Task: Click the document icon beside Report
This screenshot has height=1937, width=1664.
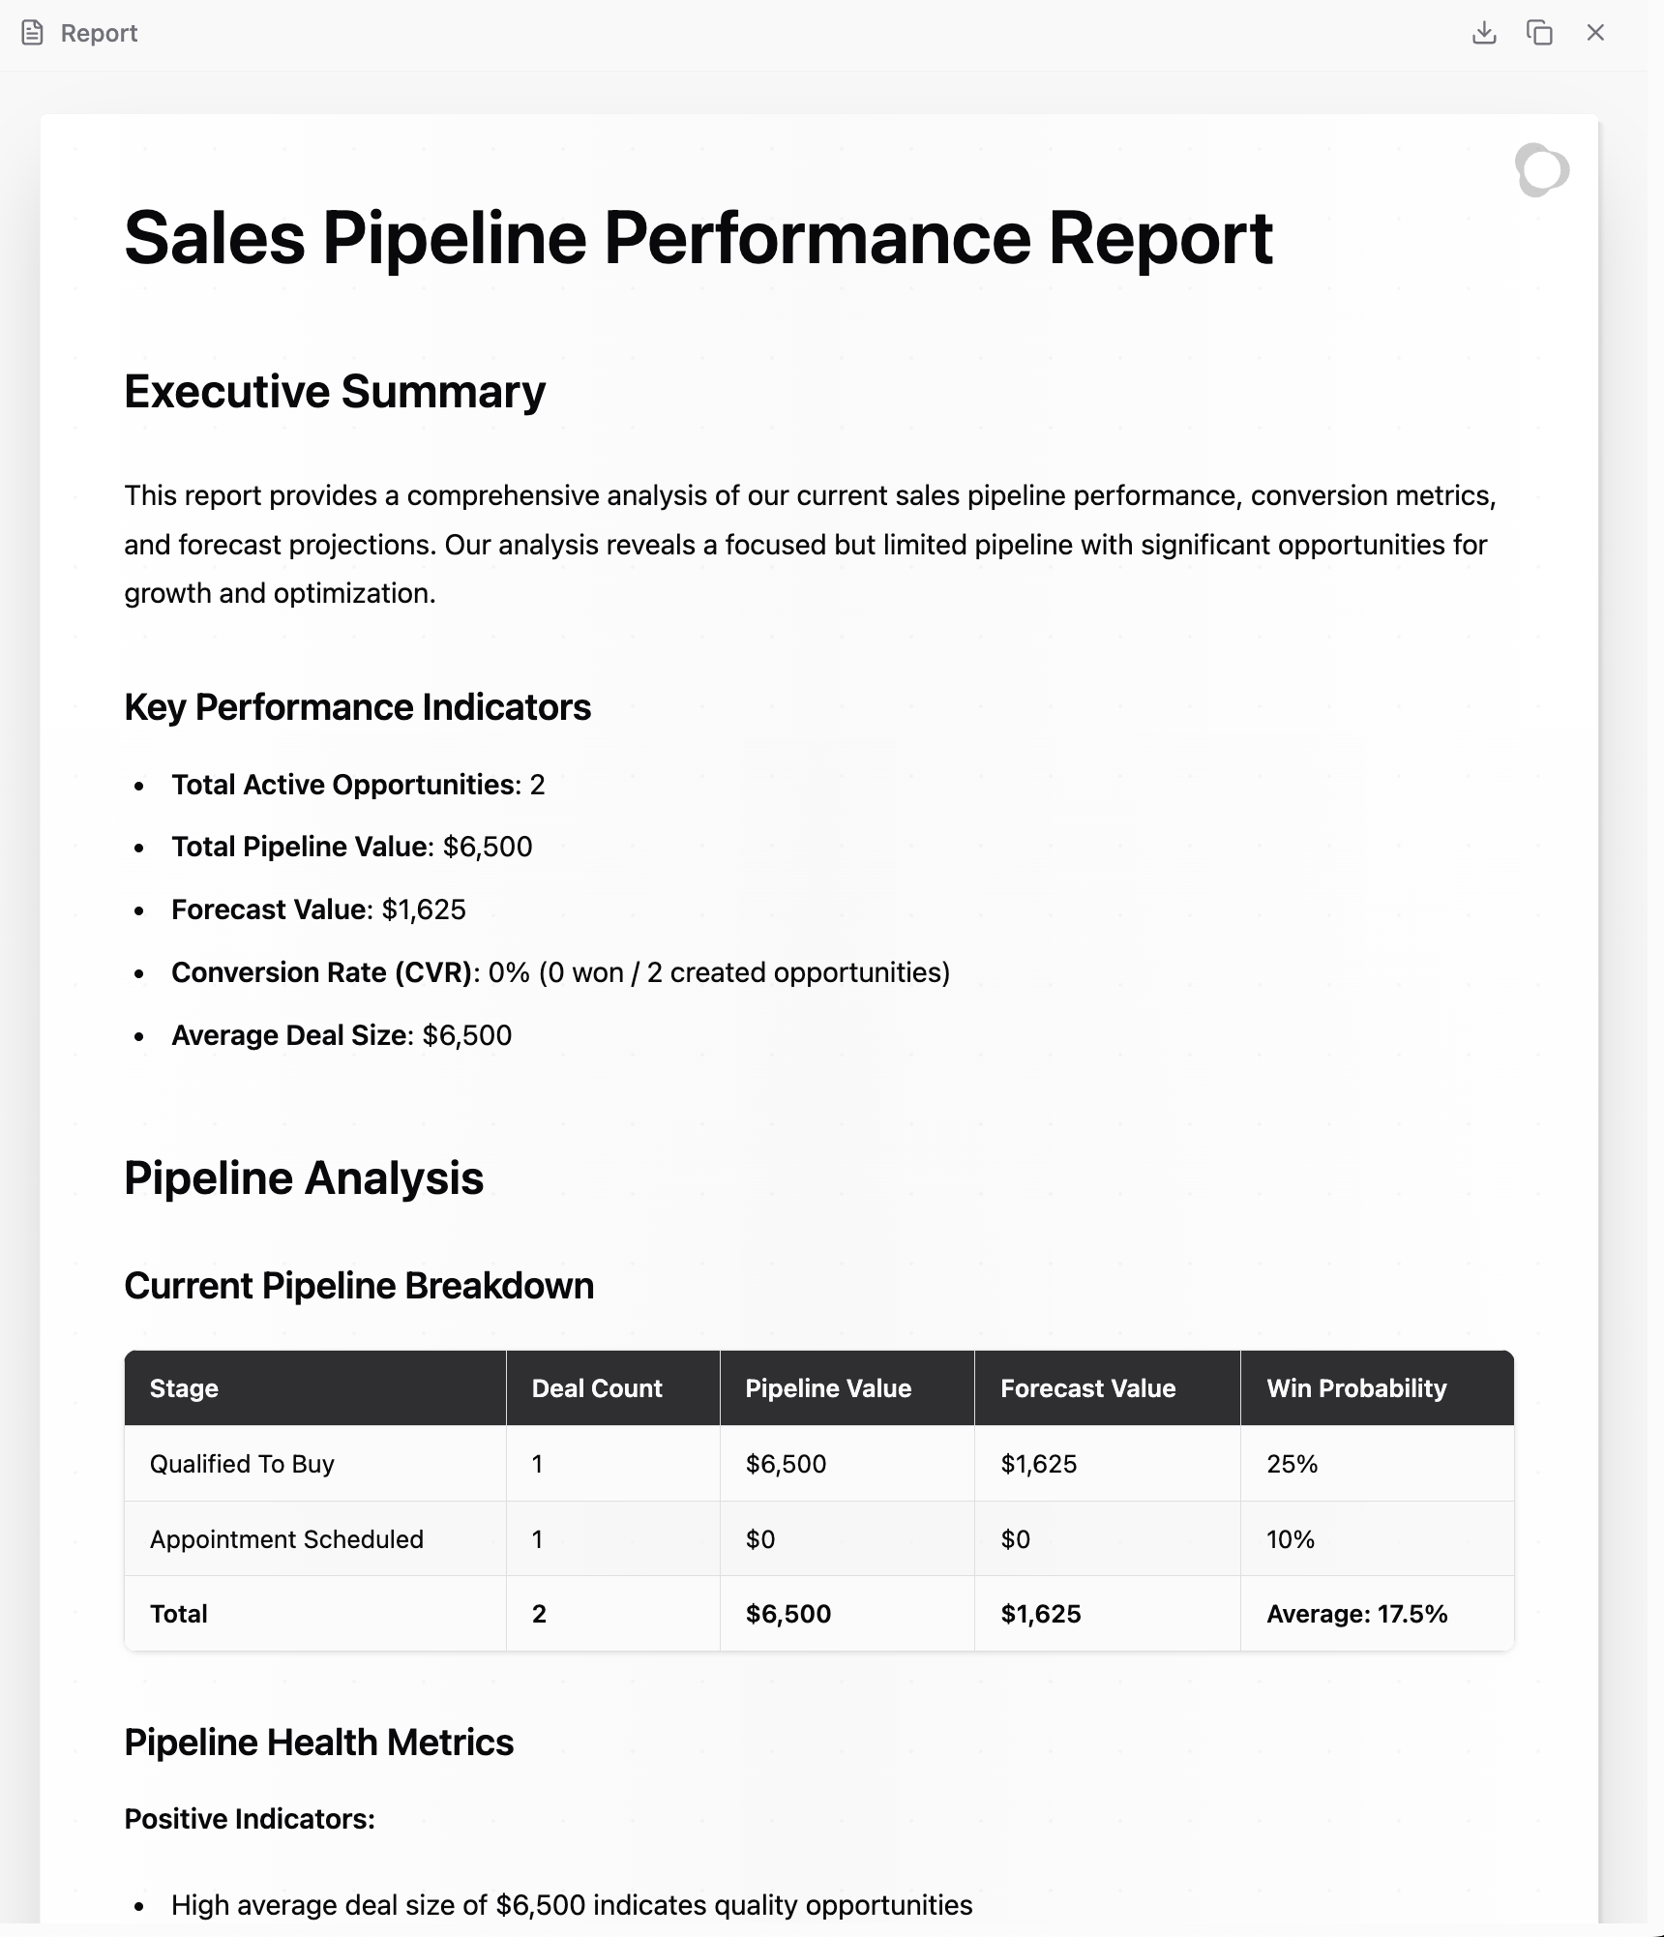Action: coord(33,33)
